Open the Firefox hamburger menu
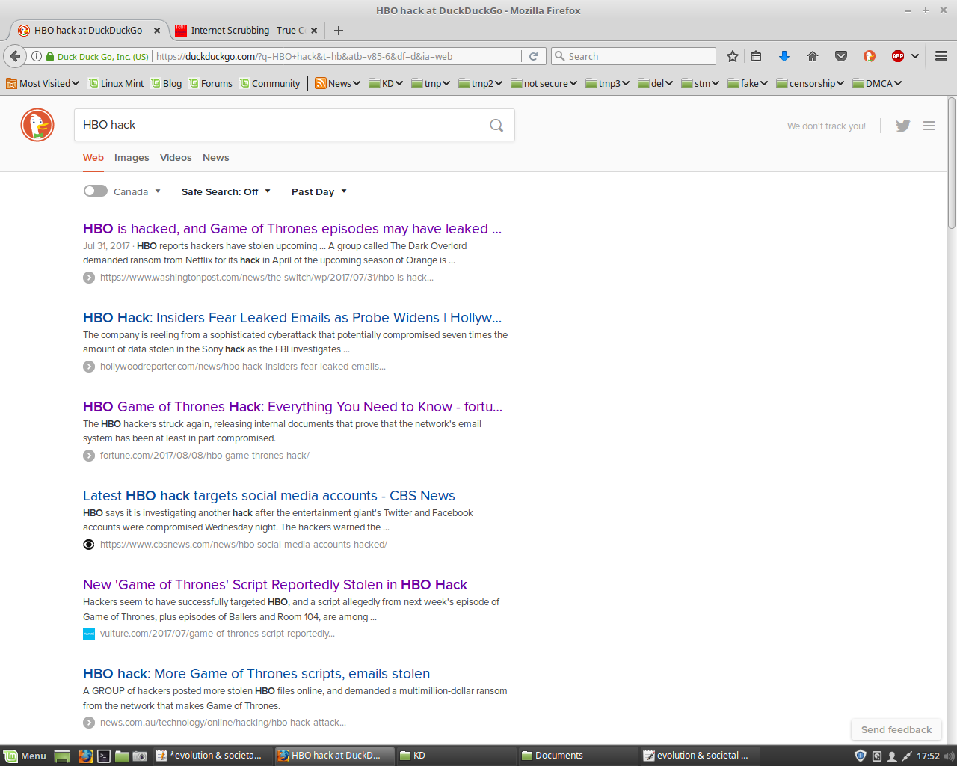957x766 pixels. tap(941, 56)
